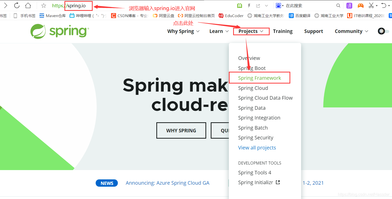
Task: Select Spring Security menu entry
Action: (x=256, y=138)
